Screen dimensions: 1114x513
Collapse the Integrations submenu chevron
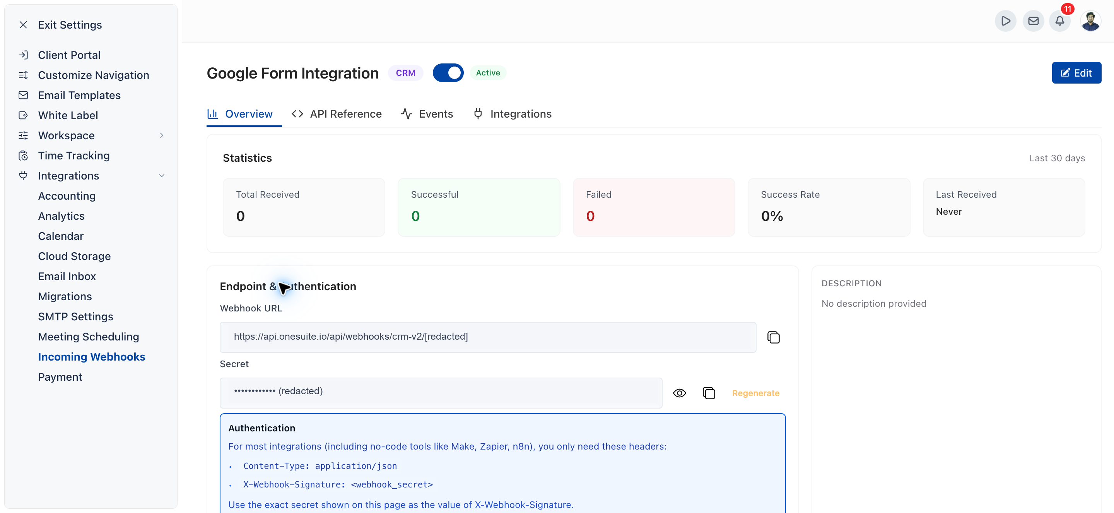click(162, 176)
